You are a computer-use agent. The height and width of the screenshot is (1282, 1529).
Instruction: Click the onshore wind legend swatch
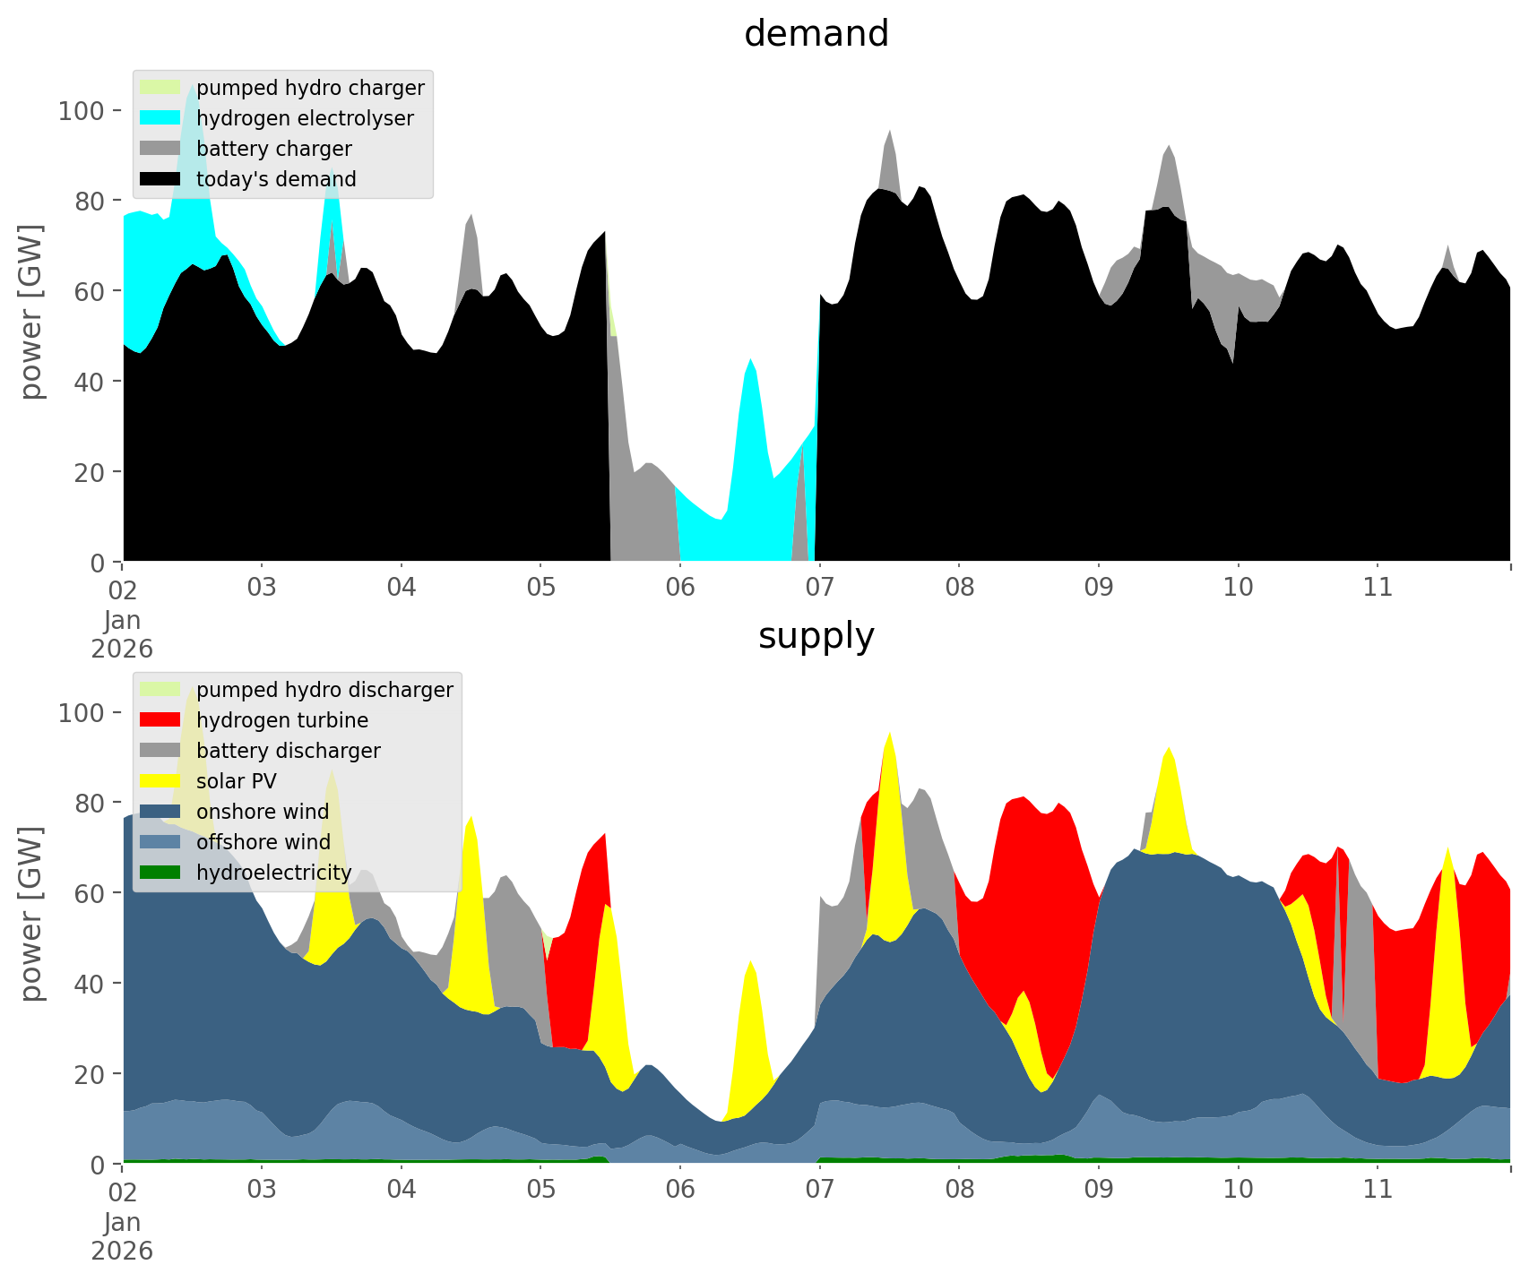(x=160, y=812)
